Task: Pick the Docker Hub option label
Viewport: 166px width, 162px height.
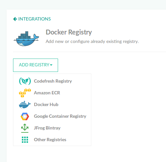Action: click(46, 104)
